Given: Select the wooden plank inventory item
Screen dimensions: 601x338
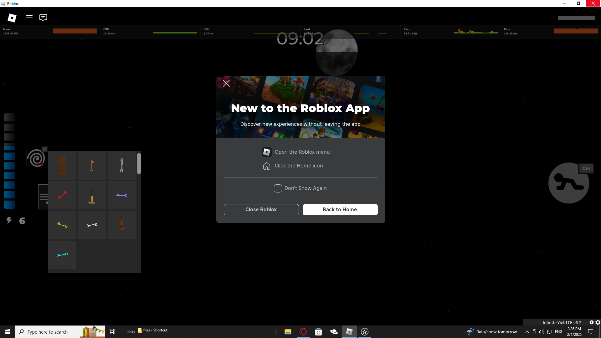Looking at the screenshot, I should point(62,165).
